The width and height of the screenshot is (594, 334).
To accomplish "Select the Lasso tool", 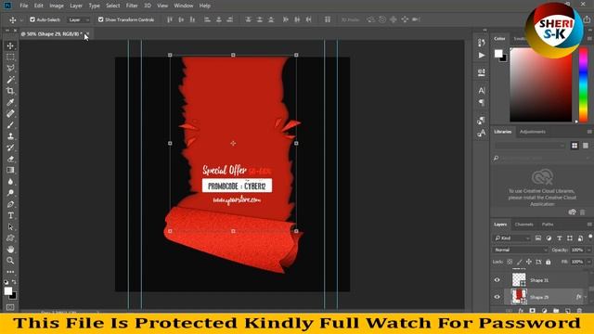I will click(x=10, y=68).
